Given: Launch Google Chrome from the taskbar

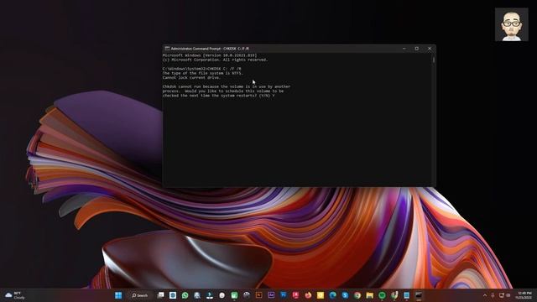Looking at the screenshot, I should click(357, 295).
